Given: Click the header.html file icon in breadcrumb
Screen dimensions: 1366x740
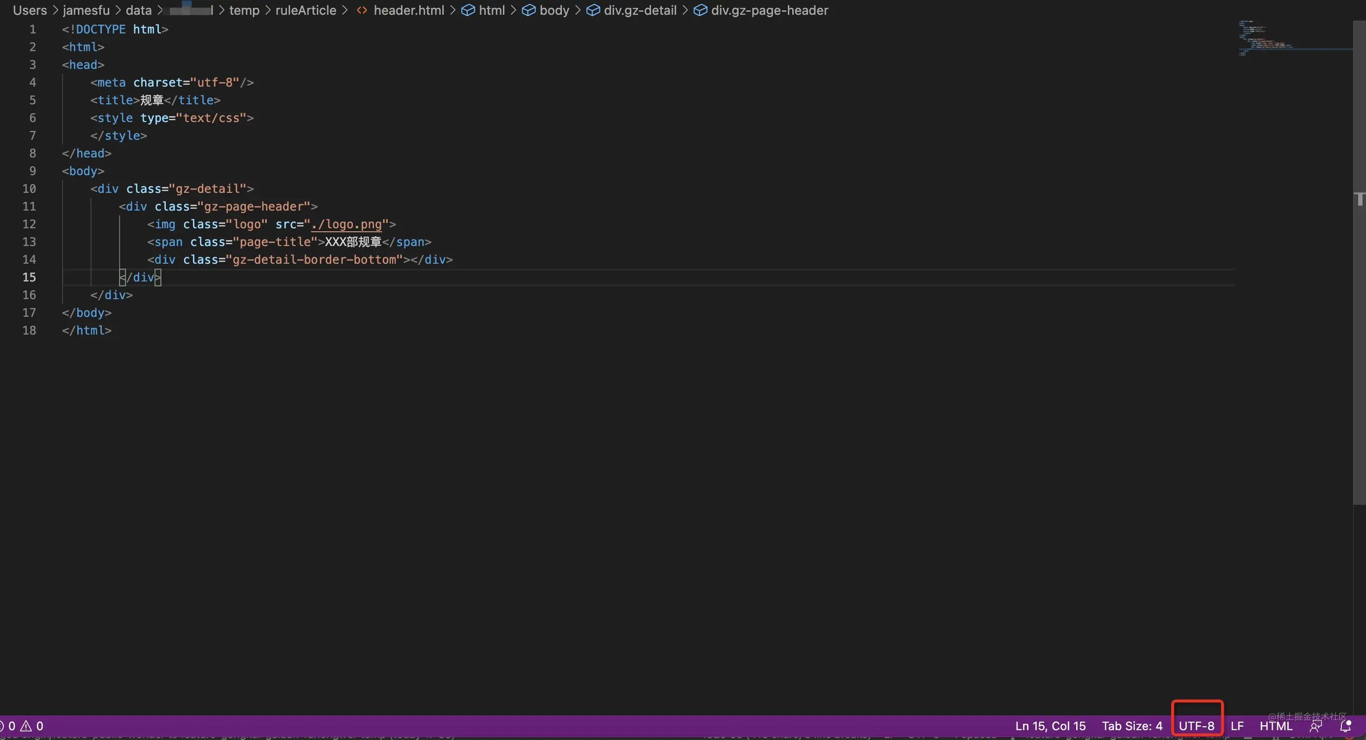Looking at the screenshot, I should 362,10.
